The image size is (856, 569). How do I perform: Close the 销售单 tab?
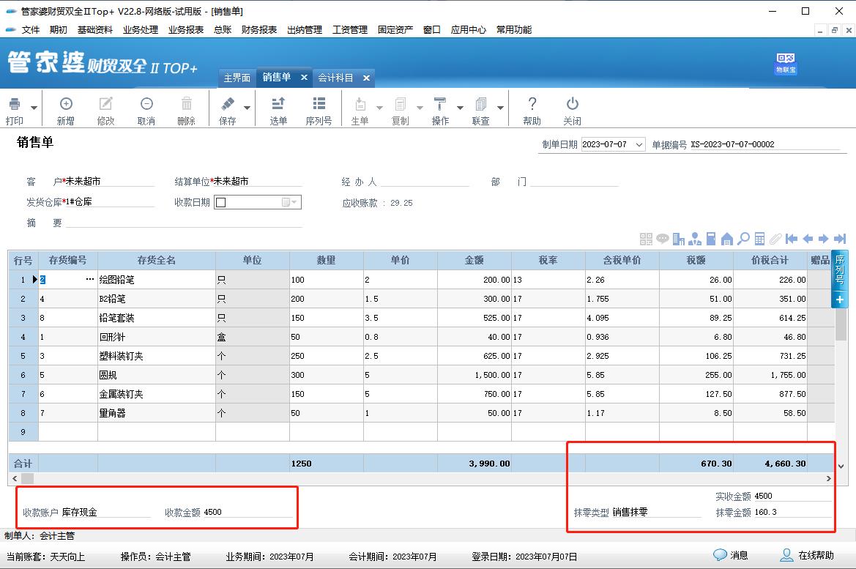coord(304,78)
